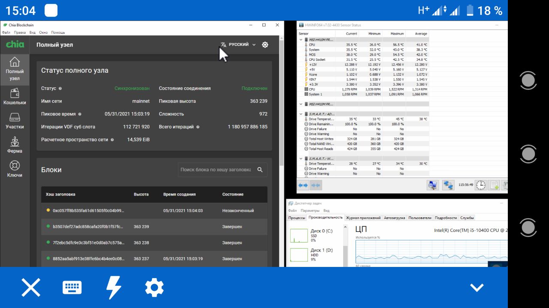549x308 pixels.
Task: Click HWiNFO log file icon
Action: pyautogui.click(x=495, y=185)
